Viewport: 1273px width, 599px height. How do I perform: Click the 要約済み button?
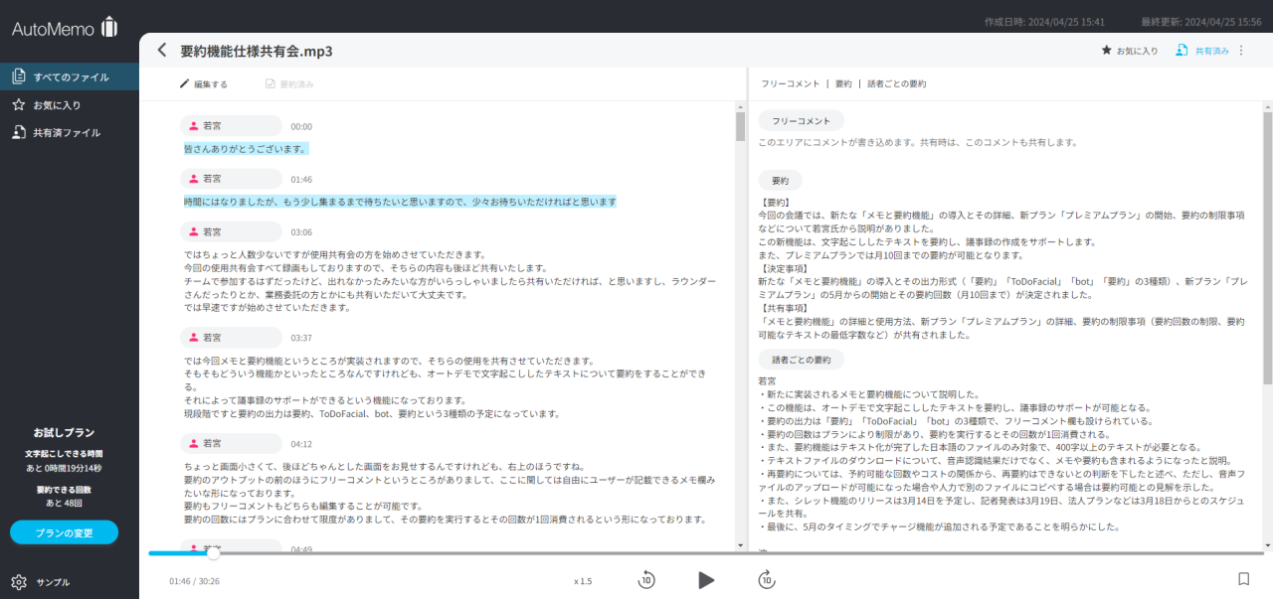click(289, 84)
